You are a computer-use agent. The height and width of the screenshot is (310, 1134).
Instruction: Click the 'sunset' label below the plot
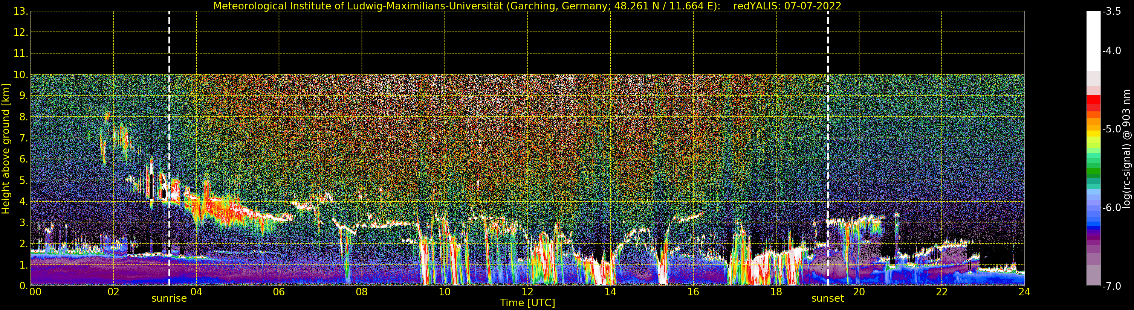[828, 299]
